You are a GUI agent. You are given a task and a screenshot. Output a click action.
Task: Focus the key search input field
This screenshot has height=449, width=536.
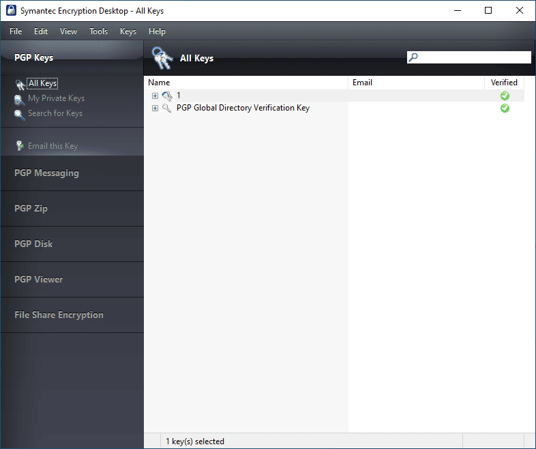click(469, 57)
